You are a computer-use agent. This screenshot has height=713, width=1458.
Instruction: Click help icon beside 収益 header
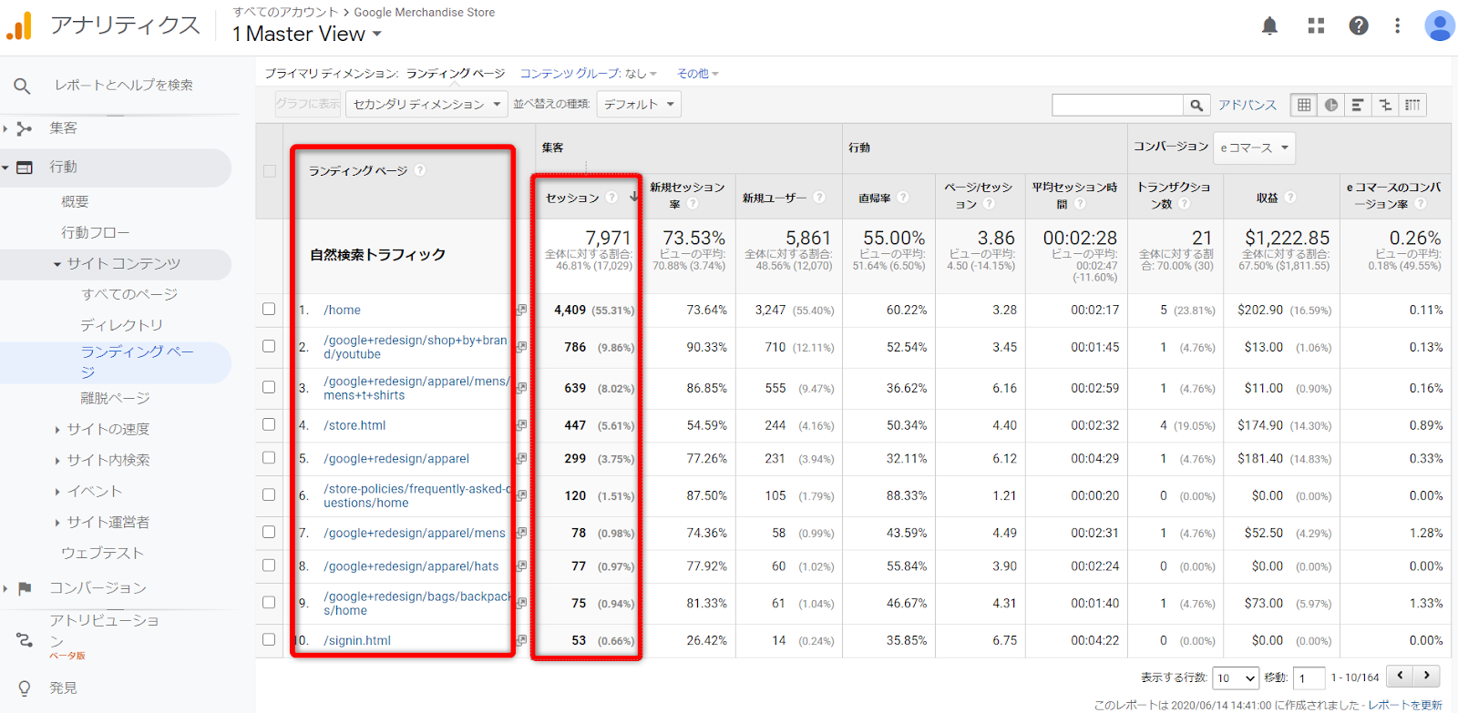(x=1290, y=198)
